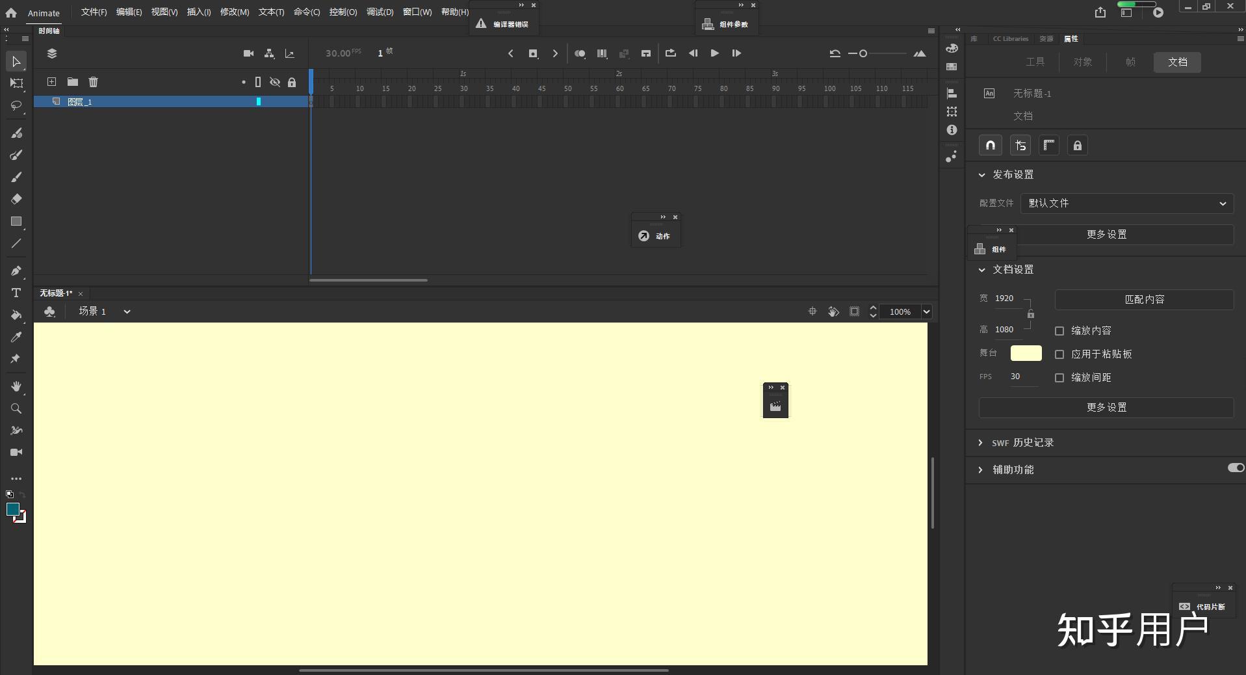Click the fill color swatch in toolbox
The width and height of the screenshot is (1246, 675).
pyautogui.click(x=13, y=509)
